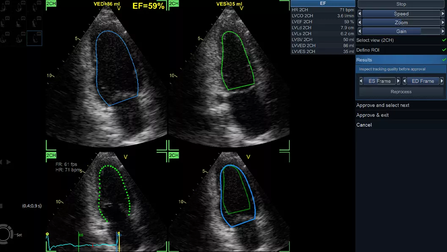Screen dimensions: 447x252
Task: Click the 2CH tag on the VES view
Action: click(174, 3)
